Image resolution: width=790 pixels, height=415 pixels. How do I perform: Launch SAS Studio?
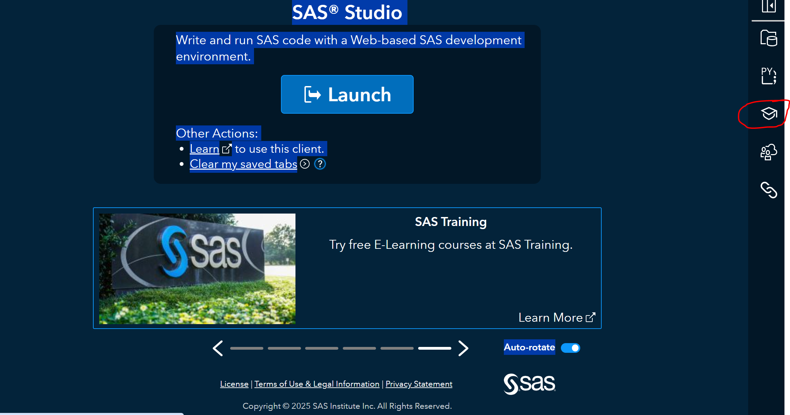(347, 94)
